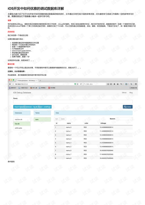Reload the page with the refresh icon
The width and height of the screenshot is (145, 205).
pyautogui.click(x=81, y=84)
